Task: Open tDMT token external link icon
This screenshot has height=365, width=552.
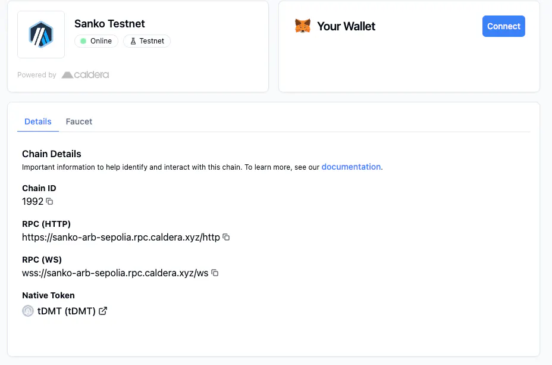Action: (x=103, y=311)
